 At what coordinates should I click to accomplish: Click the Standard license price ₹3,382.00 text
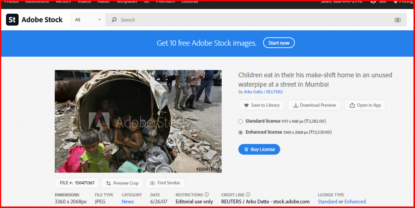tap(315, 121)
